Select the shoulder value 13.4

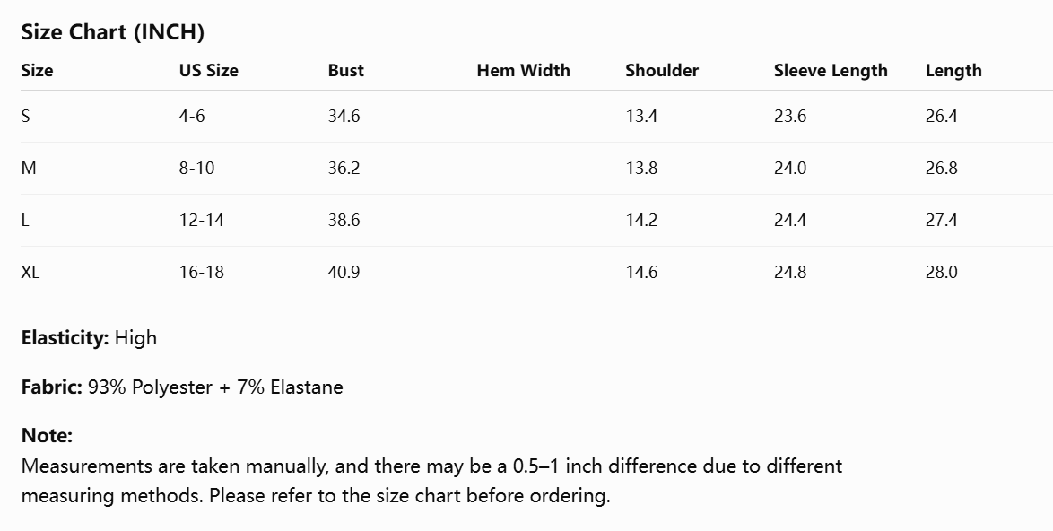coord(641,116)
